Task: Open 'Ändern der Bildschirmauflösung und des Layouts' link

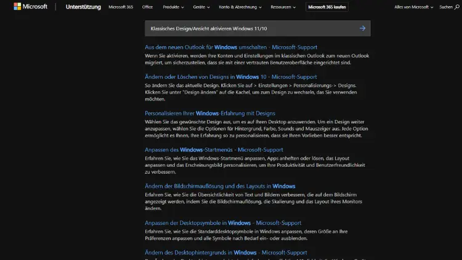Action: click(220, 186)
